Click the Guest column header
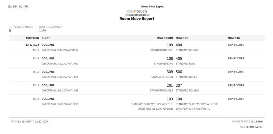The width and height of the screenshot is (273, 134). (x=46, y=38)
